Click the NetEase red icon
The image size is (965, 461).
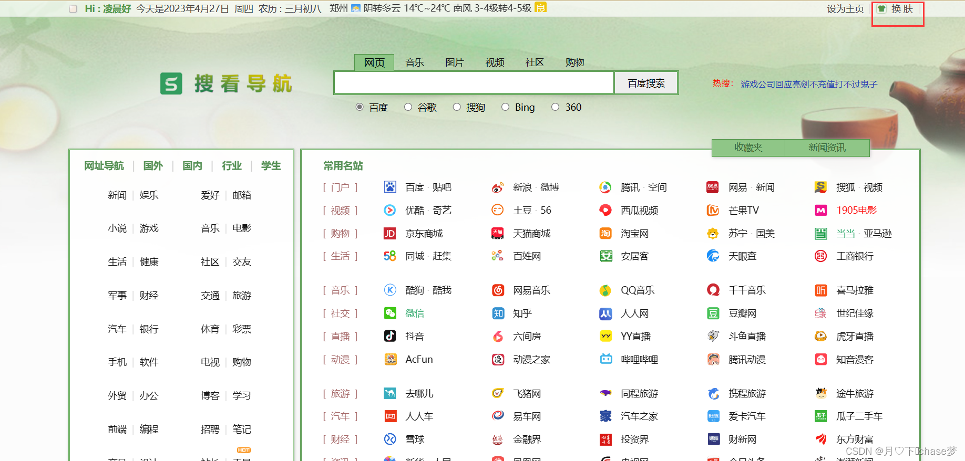coord(713,187)
